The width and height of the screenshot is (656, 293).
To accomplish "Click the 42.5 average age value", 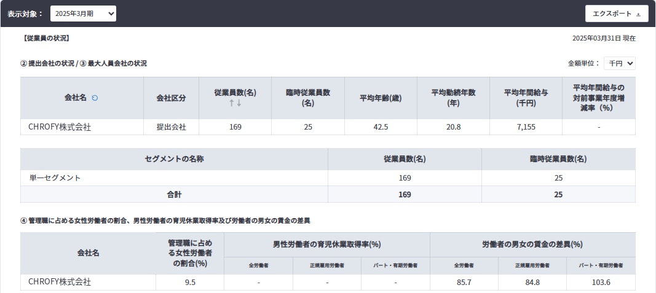I will [381, 127].
